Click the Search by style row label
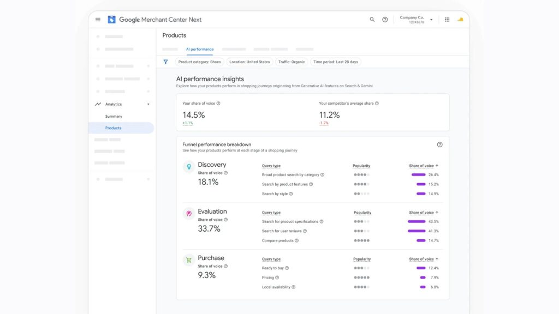 (275, 194)
